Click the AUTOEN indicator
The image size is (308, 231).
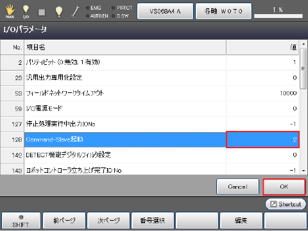[97, 16]
